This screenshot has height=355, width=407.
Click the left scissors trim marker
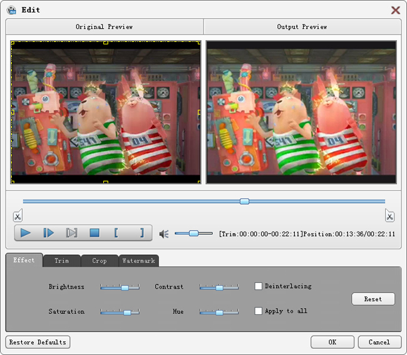tap(18, 215)
